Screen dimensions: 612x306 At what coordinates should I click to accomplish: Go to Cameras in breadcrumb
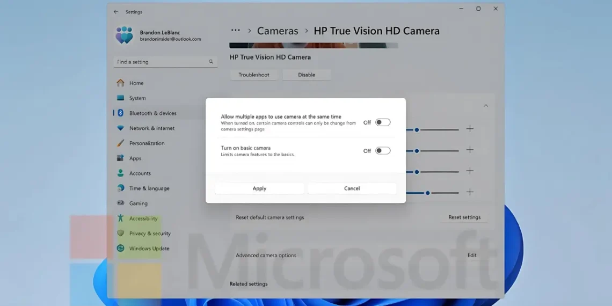(278, 31)
